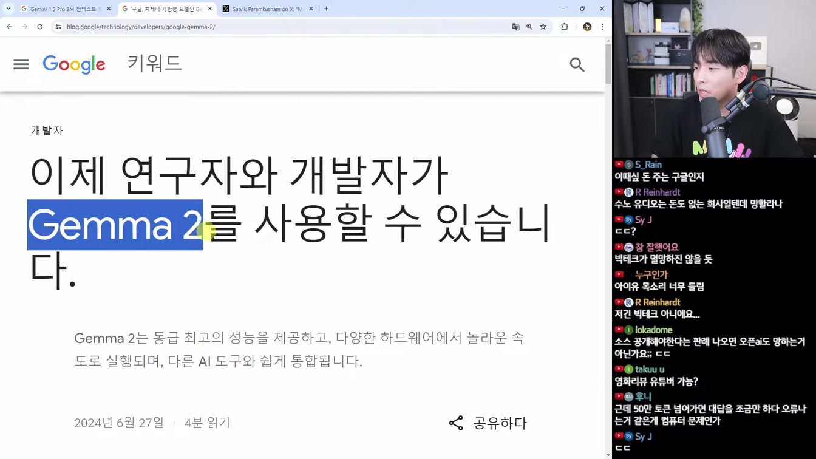Click the 키워드 blog title link
Viewport: 816px width, 459px height.
(155, 63)
